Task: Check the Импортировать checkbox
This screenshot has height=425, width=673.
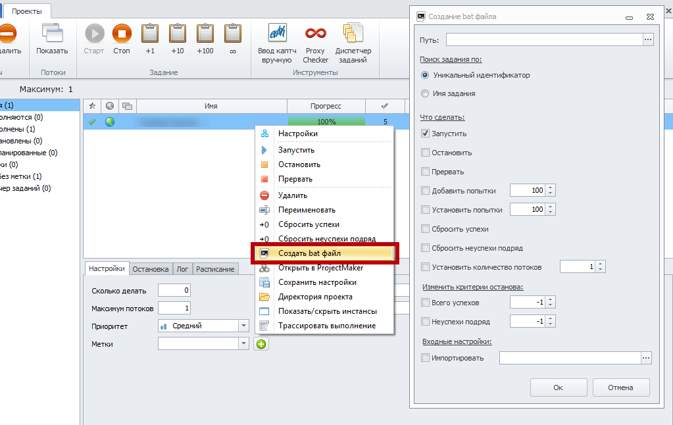Action: coord(426,358)
